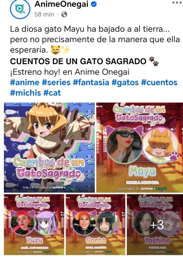Image resolution: width=183 pixels, height=257 pixels.
Task: Open the #series hashtag
Action: [x=56, y=82]
